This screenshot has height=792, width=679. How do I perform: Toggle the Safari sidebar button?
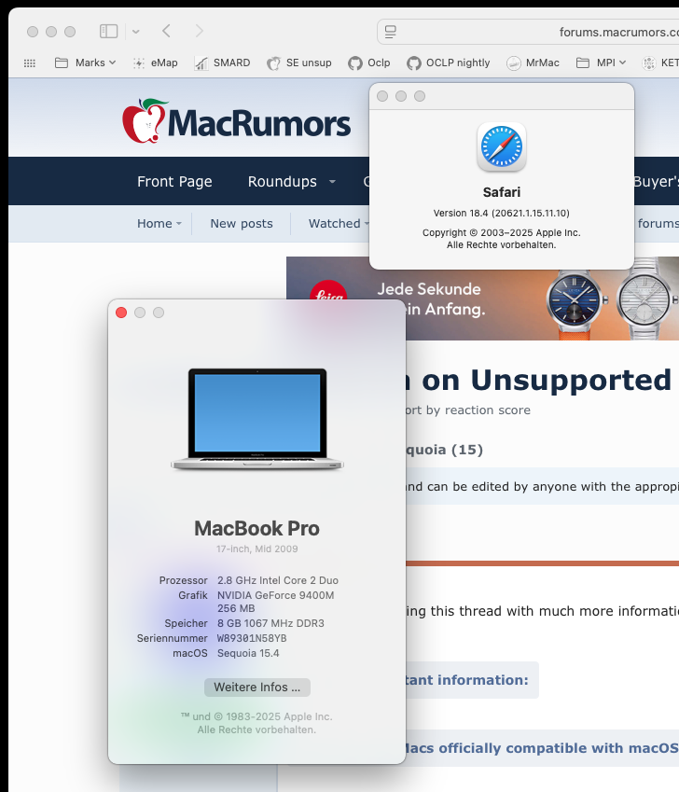tap(108, 32)
